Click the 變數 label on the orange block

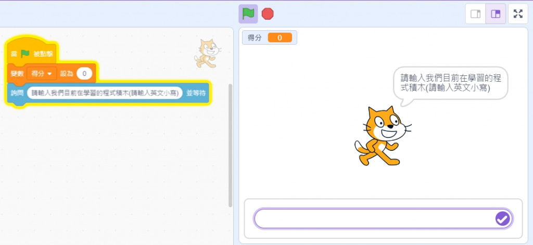pyautogui.click(x=17, y=73)
